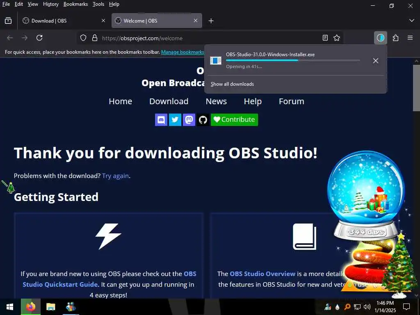420x315 pixels.
Task: Open the volume tray icon
Action: coord(367,307)
